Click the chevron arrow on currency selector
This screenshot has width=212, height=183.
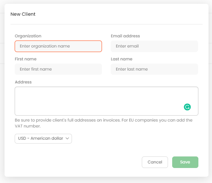point(68,139)
